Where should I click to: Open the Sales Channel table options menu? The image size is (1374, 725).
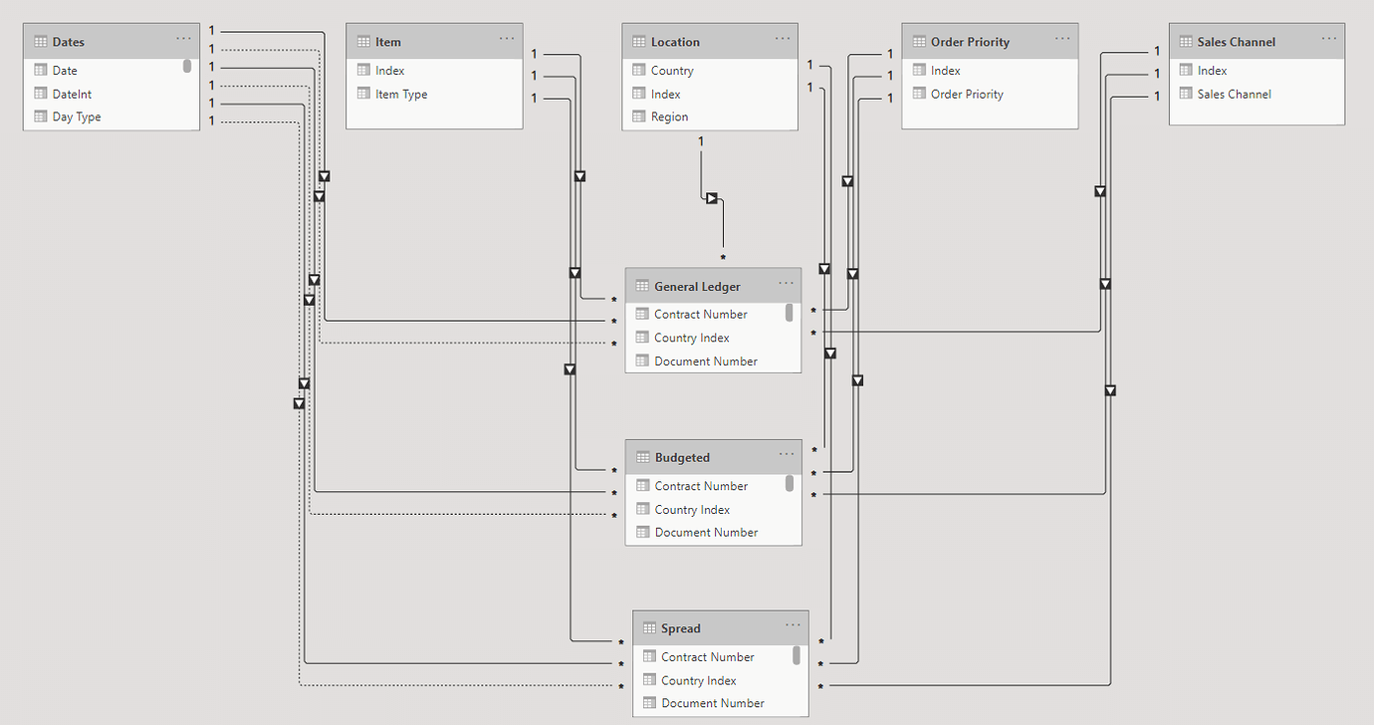(1329, 38)
